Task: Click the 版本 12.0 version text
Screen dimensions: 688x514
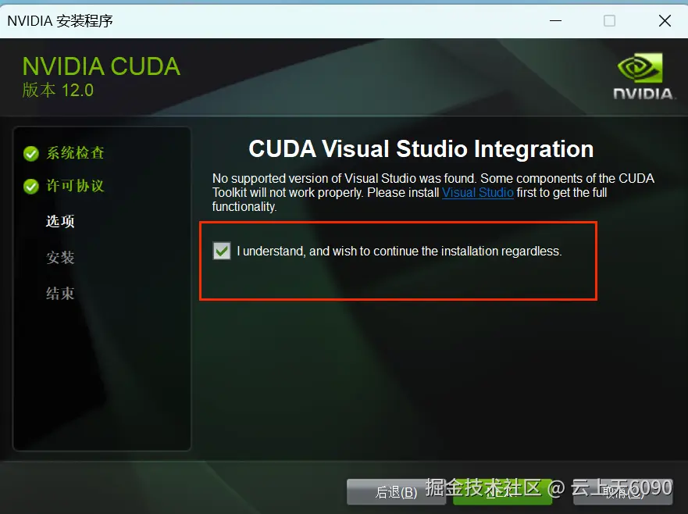Action: tap(58, 91)
